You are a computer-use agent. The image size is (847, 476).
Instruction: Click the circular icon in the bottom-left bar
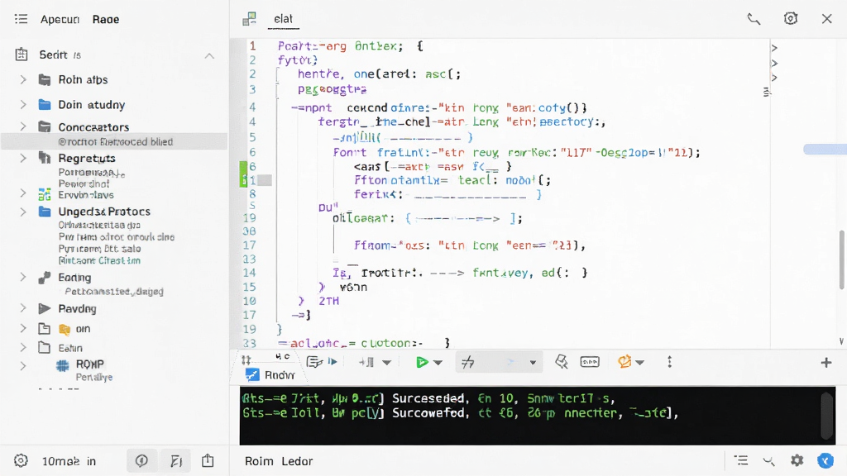[141, 461]
